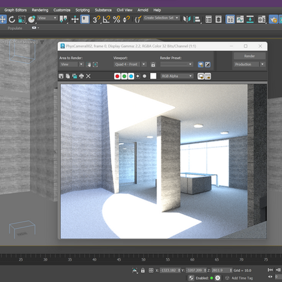Toggle the Percent Snap icon

coord(116,20)
